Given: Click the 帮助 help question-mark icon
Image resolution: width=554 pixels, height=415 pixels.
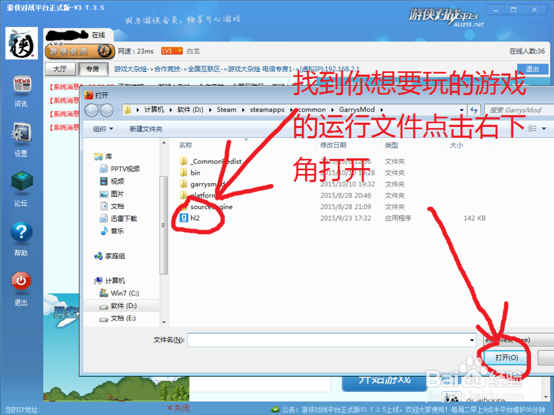Looking at the screenshot, I should pos(20,231).
